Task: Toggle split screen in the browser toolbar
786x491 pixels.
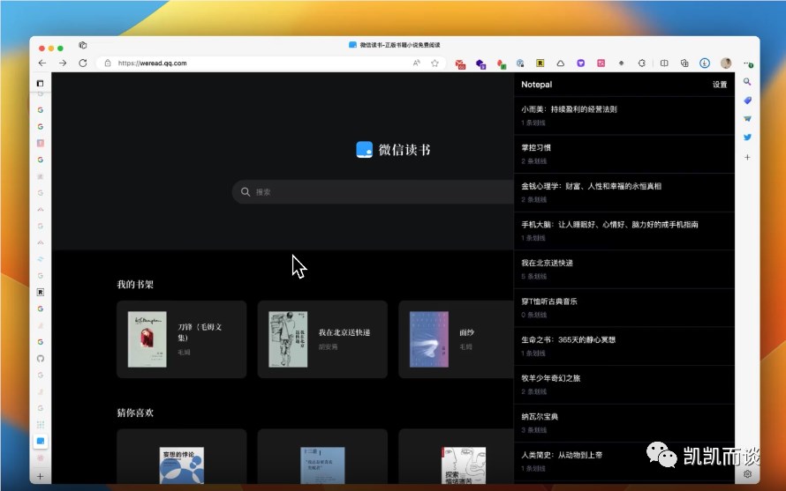Action: (664, 63)
